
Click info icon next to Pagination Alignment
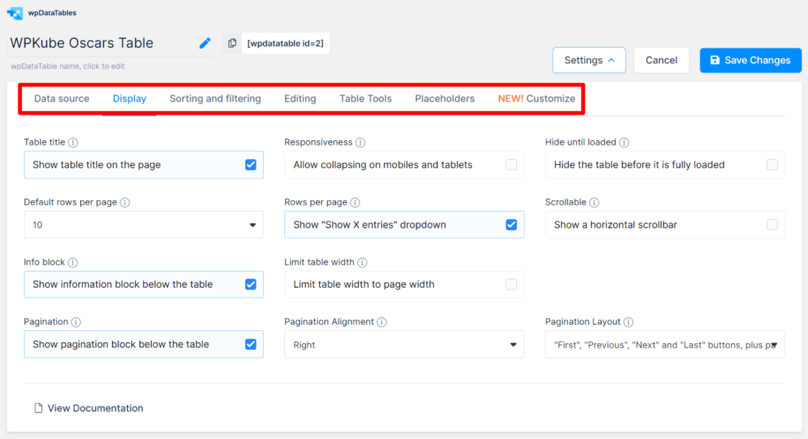[381, 322]
